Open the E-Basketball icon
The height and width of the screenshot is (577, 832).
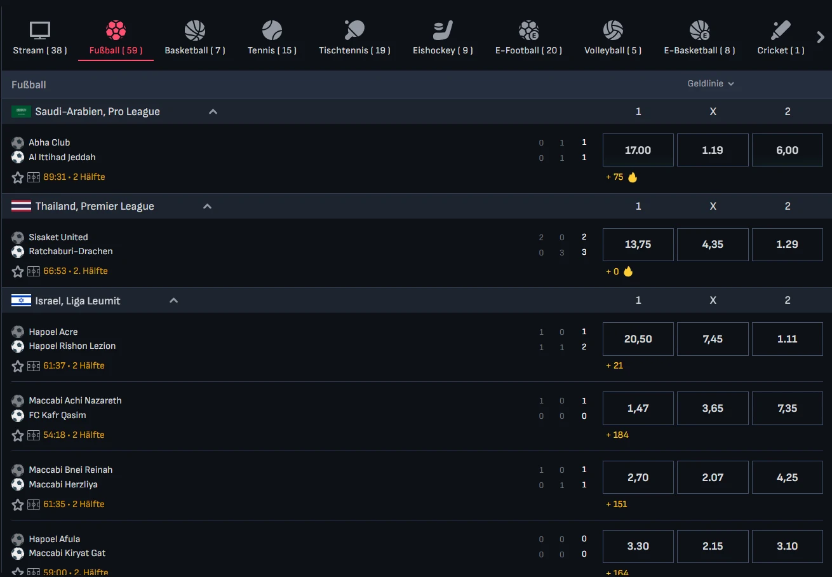coord(699,30)
